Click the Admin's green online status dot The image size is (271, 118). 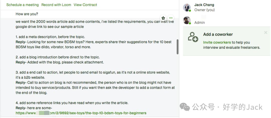pos(190,23)
